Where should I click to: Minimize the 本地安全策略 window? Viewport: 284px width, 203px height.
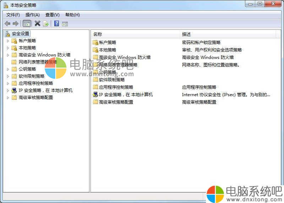coord(250,4)
